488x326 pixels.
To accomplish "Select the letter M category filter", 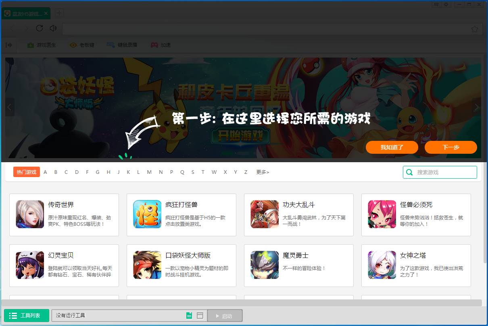I will [149, 172].
